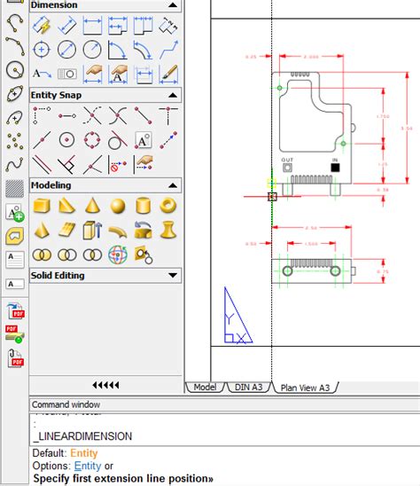Select the Baseline dimension tool
This screenshot has width=420, height=486.
(118, 25)
